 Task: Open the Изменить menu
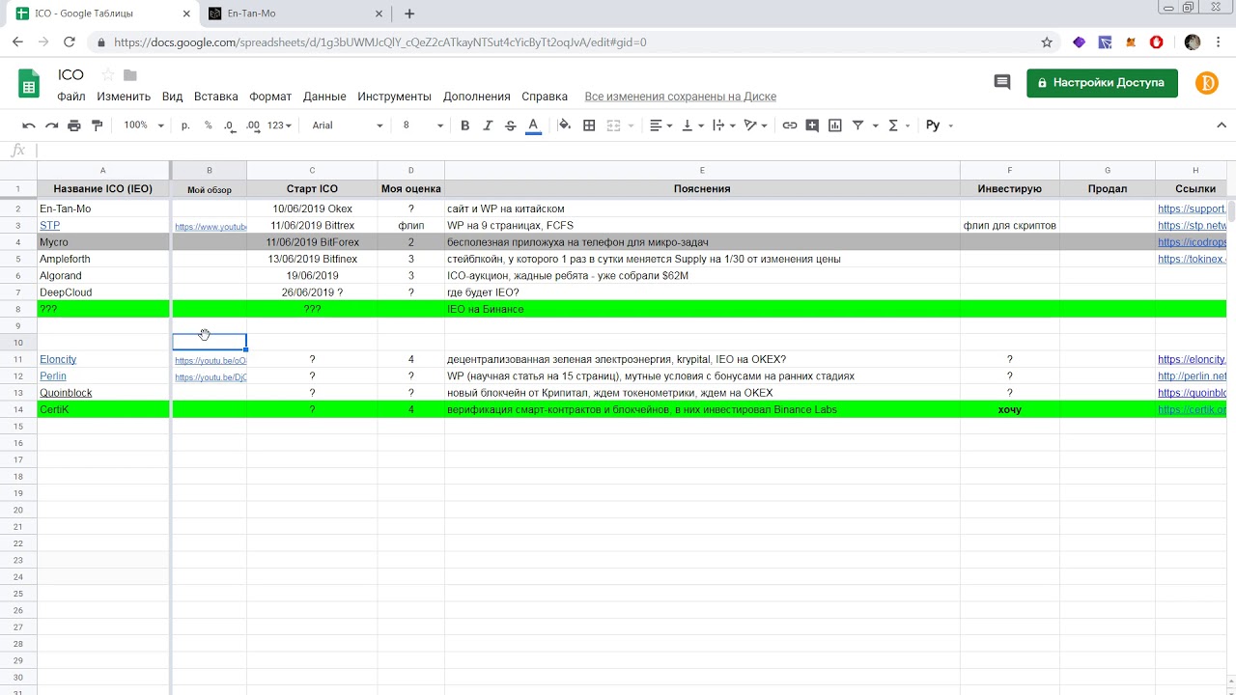pos(124,97)
